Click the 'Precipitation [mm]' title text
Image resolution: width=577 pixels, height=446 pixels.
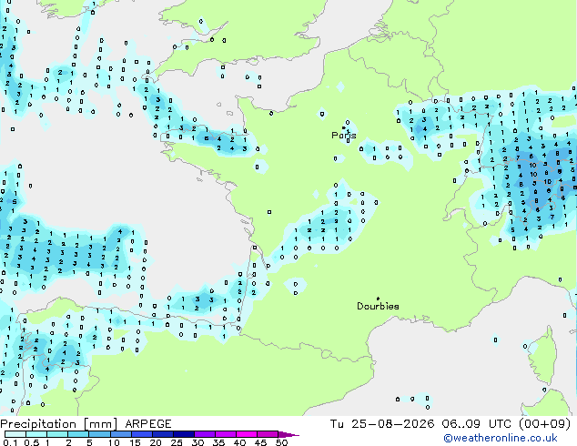coord(59,424)
